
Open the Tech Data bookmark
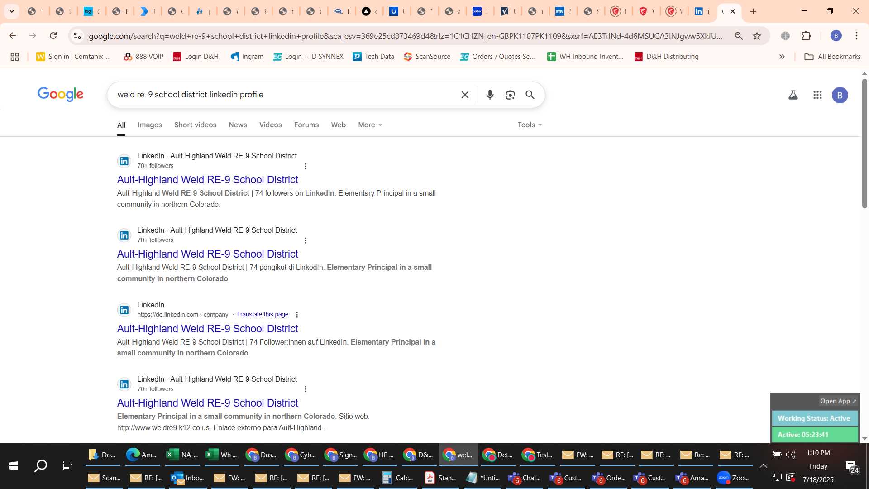click(373, 57)
